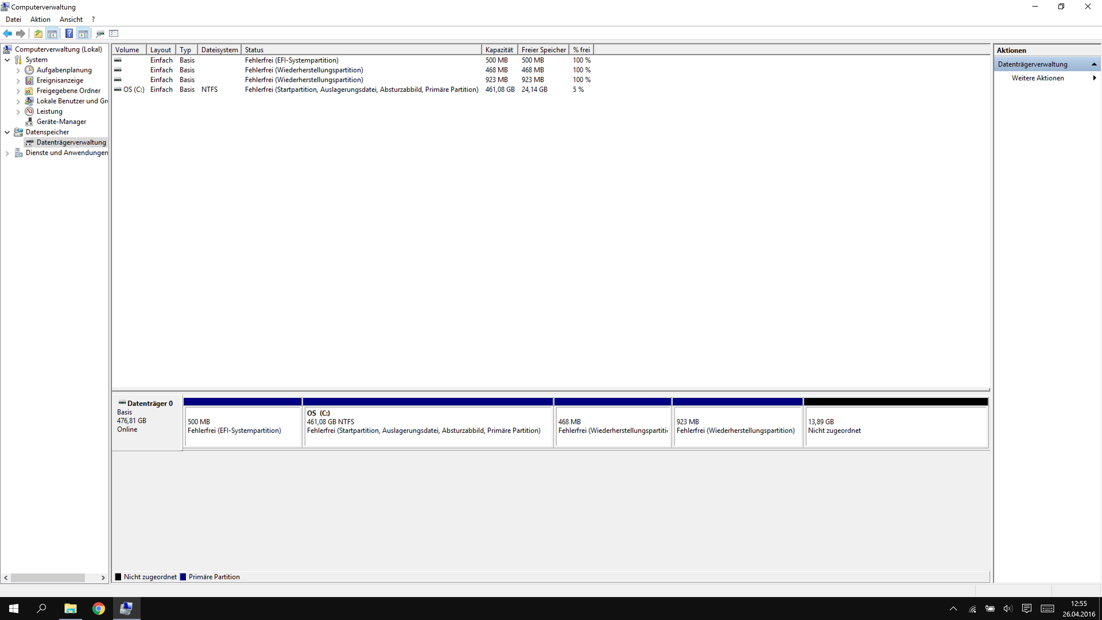Expand the Leistung node
Viewport: 1102px width, 620px height.
click(18, 112)
